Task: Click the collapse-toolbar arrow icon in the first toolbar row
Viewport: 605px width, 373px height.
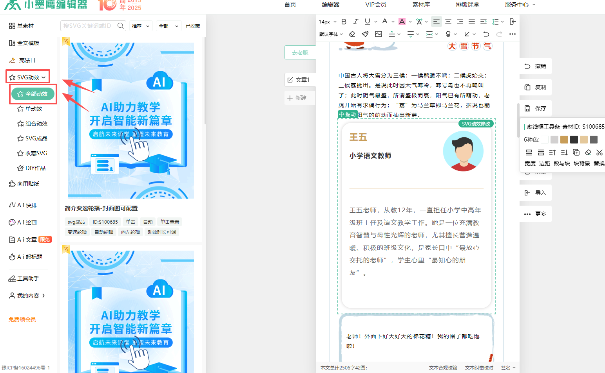Action: tap(513, 22)
